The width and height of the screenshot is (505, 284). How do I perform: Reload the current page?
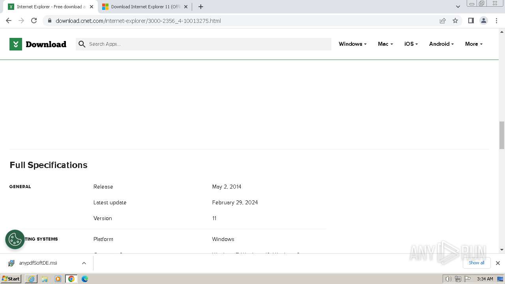pos(34,21)
